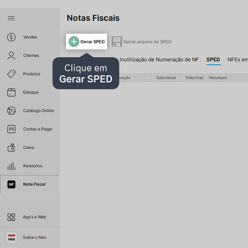248x248 pixels.
Task: Click Salvar arquivo de SPED label
Action: coord(147,42)
